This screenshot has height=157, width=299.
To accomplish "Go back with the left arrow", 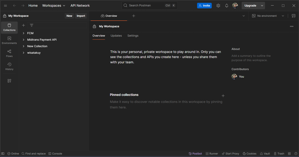I will [15, 5].
